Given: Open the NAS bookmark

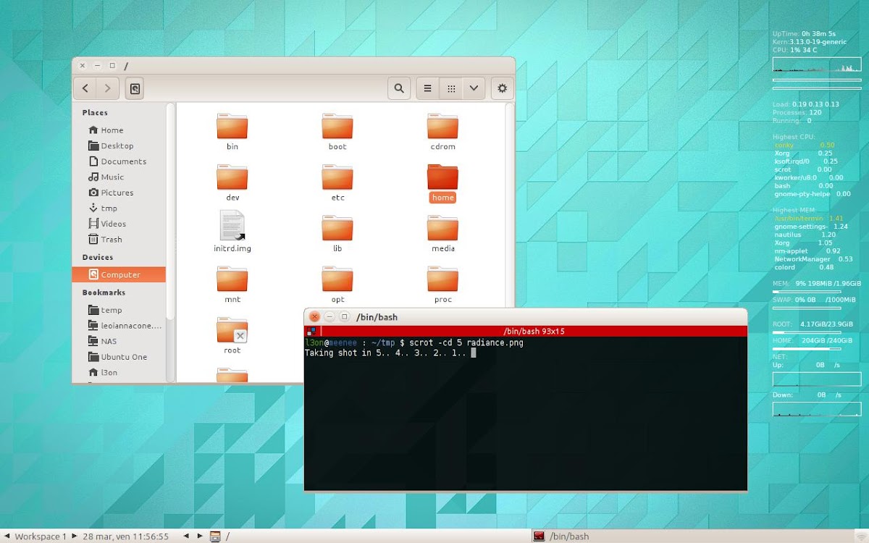Looking at the screenshot, I should [109, 341].
